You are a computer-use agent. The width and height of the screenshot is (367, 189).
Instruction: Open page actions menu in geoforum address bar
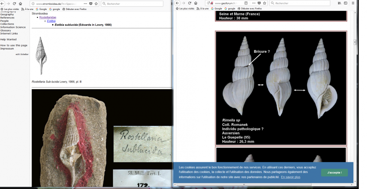254,3
